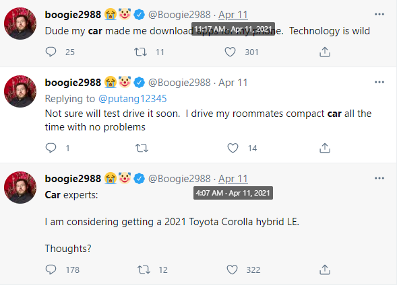Viewport: 397px width, 285px height.
Task: Like the tweet with 301 likes
Action: 230,52
